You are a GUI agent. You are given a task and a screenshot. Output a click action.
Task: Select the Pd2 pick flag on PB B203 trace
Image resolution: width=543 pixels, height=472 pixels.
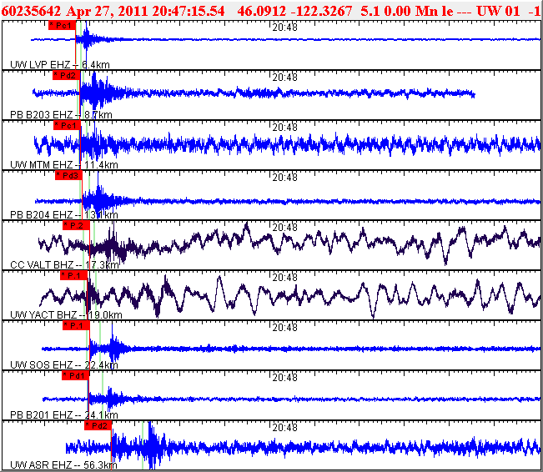(x=67, y=75)
